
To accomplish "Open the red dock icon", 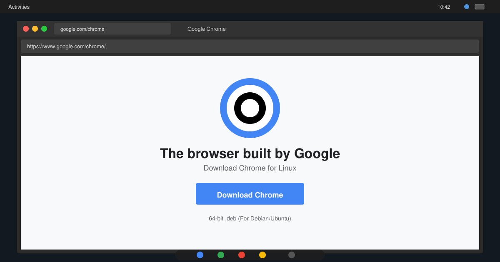I will (x=242, y=255).
